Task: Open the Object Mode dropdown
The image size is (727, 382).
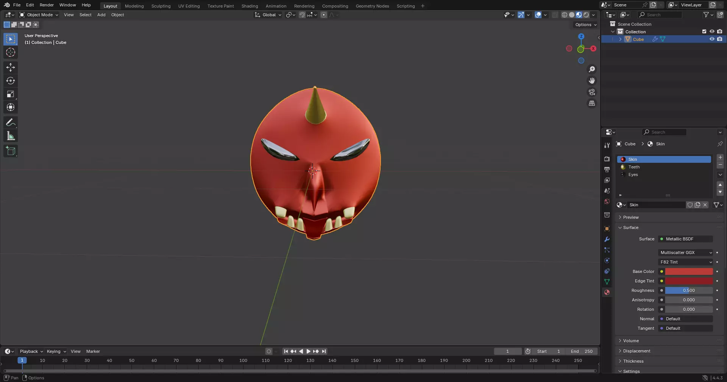Action: [39, 15]
